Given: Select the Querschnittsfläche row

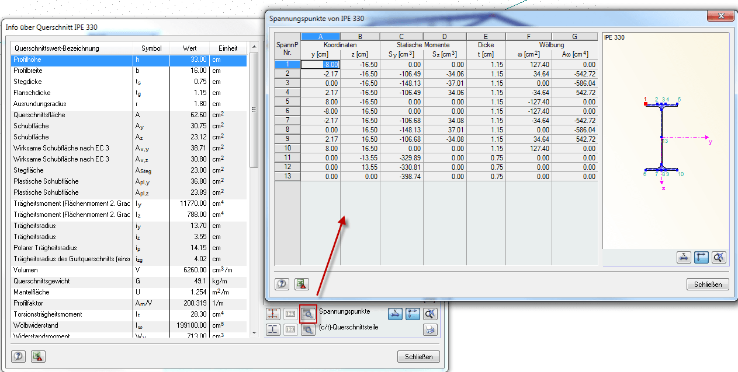Looking at the screenshot, I should coord(129,115).
